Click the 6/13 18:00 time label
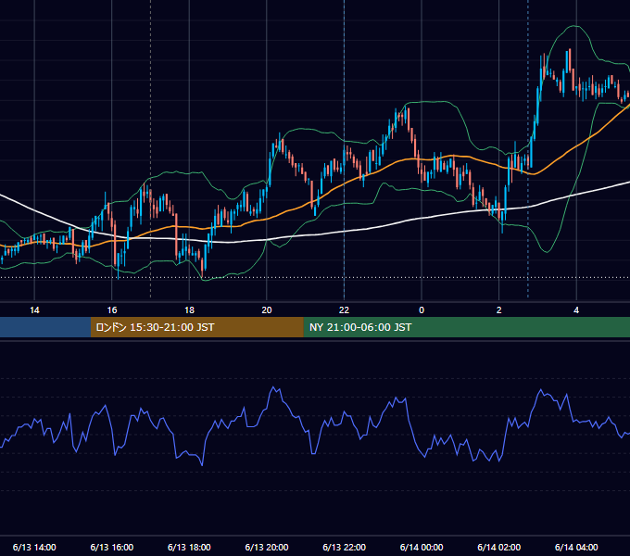Screen dimensions: 630x556 click(189, 547)
